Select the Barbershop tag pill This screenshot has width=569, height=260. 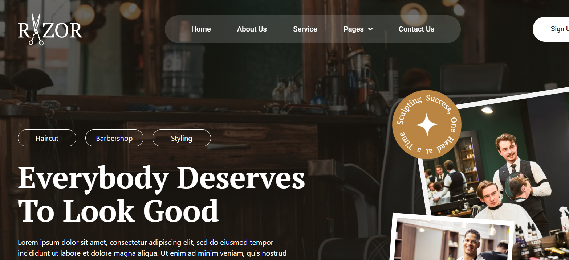point(114,138)
